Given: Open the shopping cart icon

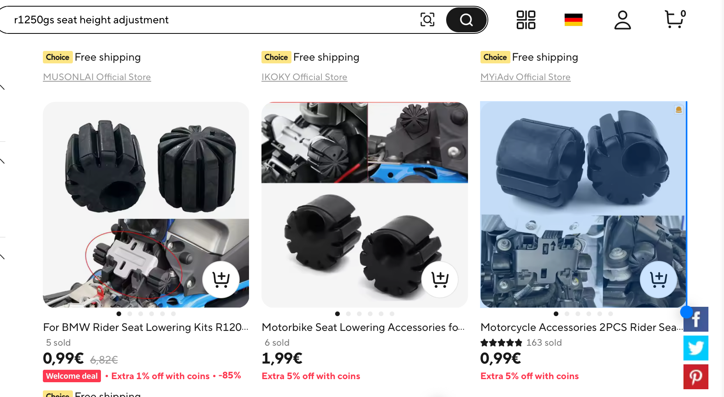Looking at the screenshot, I should point(675,19).
